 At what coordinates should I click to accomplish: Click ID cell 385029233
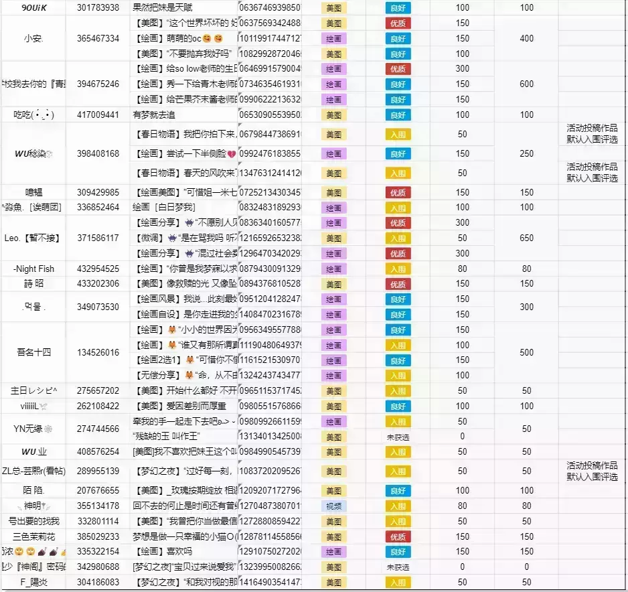(x=98, y=537)
